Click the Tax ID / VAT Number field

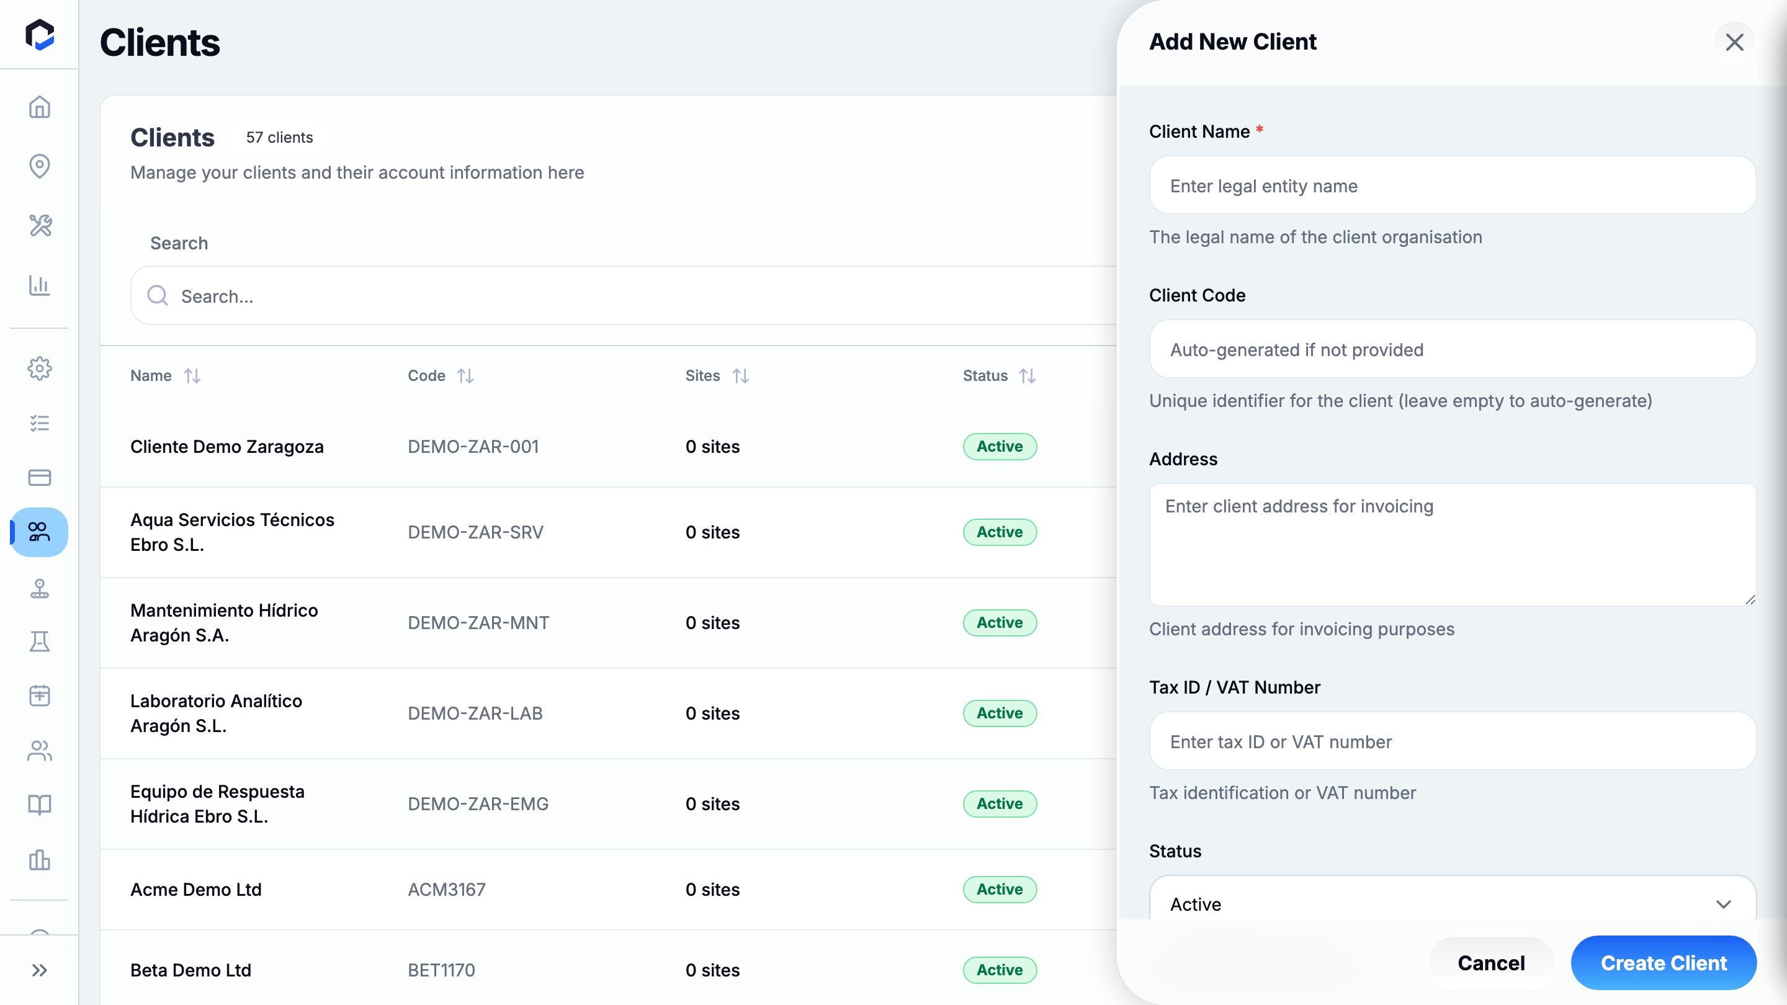coord(1453,741)
